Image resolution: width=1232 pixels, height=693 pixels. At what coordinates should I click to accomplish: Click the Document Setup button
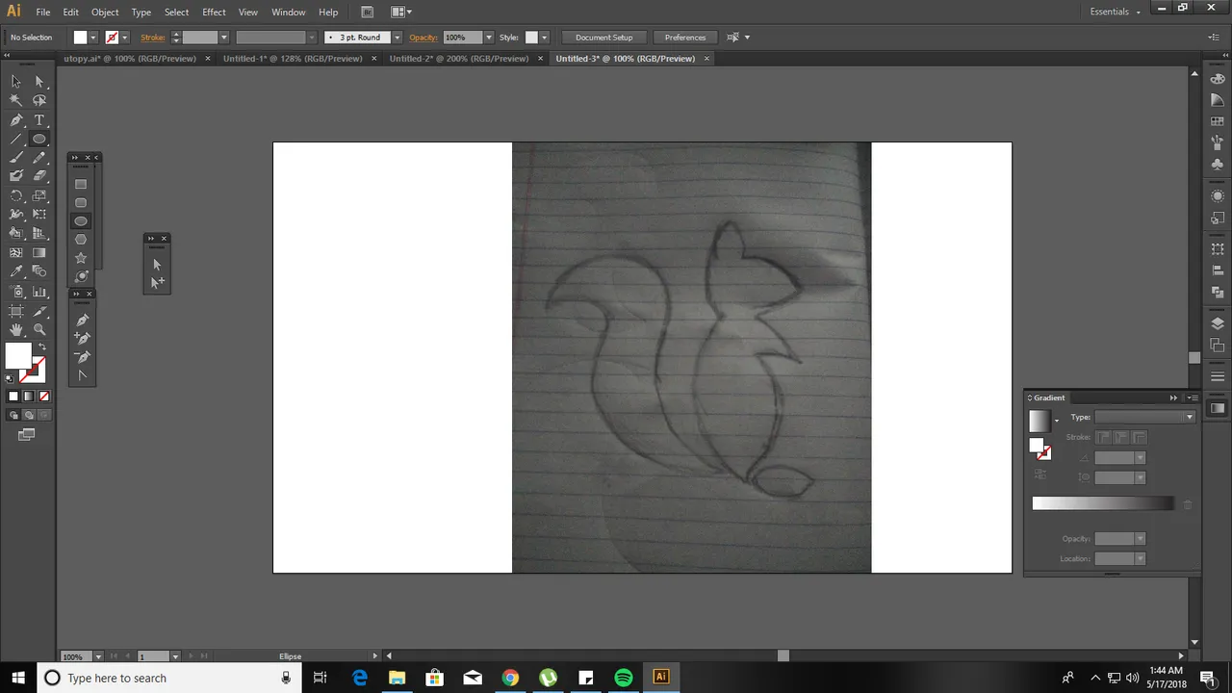(x=604, y=38)
